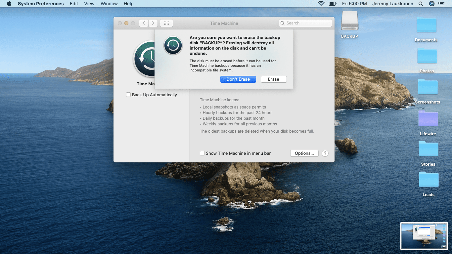Show all preferences grid button
Viewport: 452px width, 254px height.
(166, 23)
